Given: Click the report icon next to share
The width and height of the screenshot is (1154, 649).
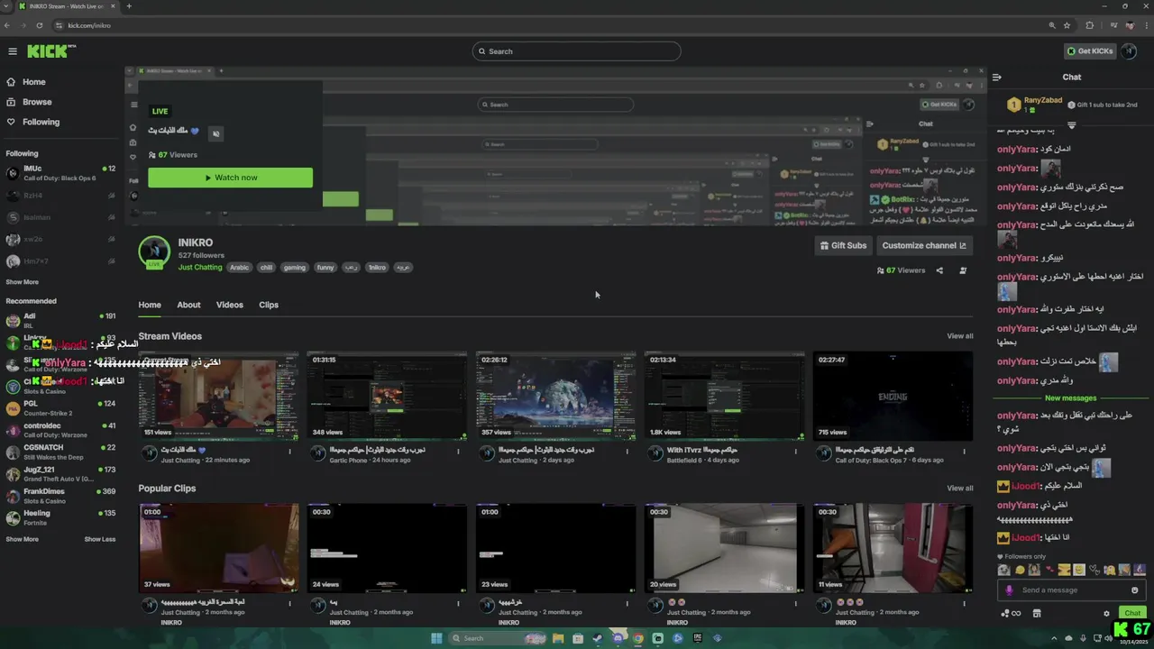Looking at the screenshot, I should coord(963,270).
